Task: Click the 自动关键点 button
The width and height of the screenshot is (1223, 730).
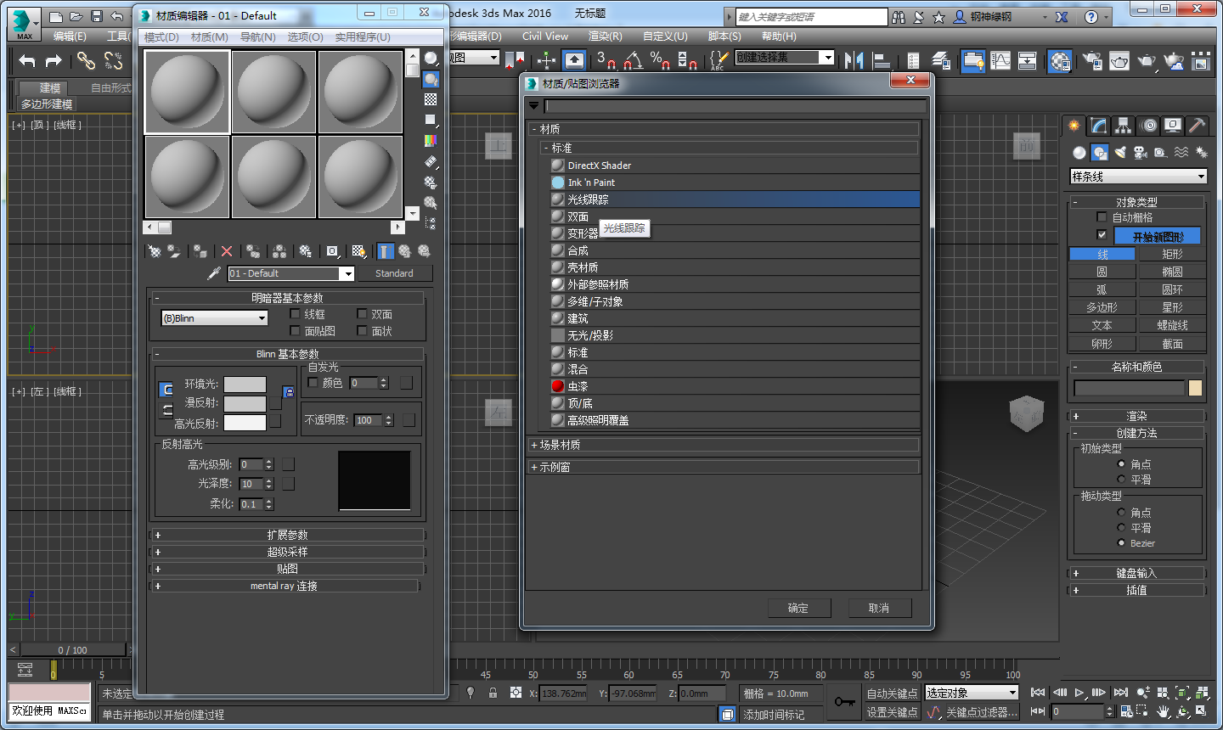Action: coord(892,693)
